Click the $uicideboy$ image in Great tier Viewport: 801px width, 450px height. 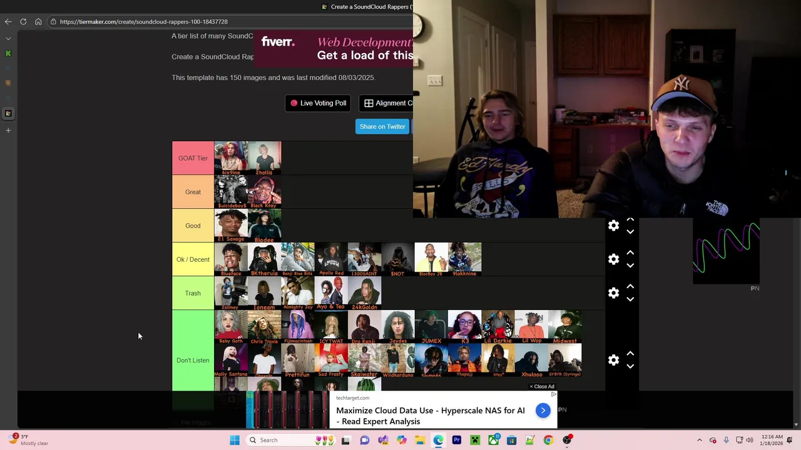pos(231,192)
